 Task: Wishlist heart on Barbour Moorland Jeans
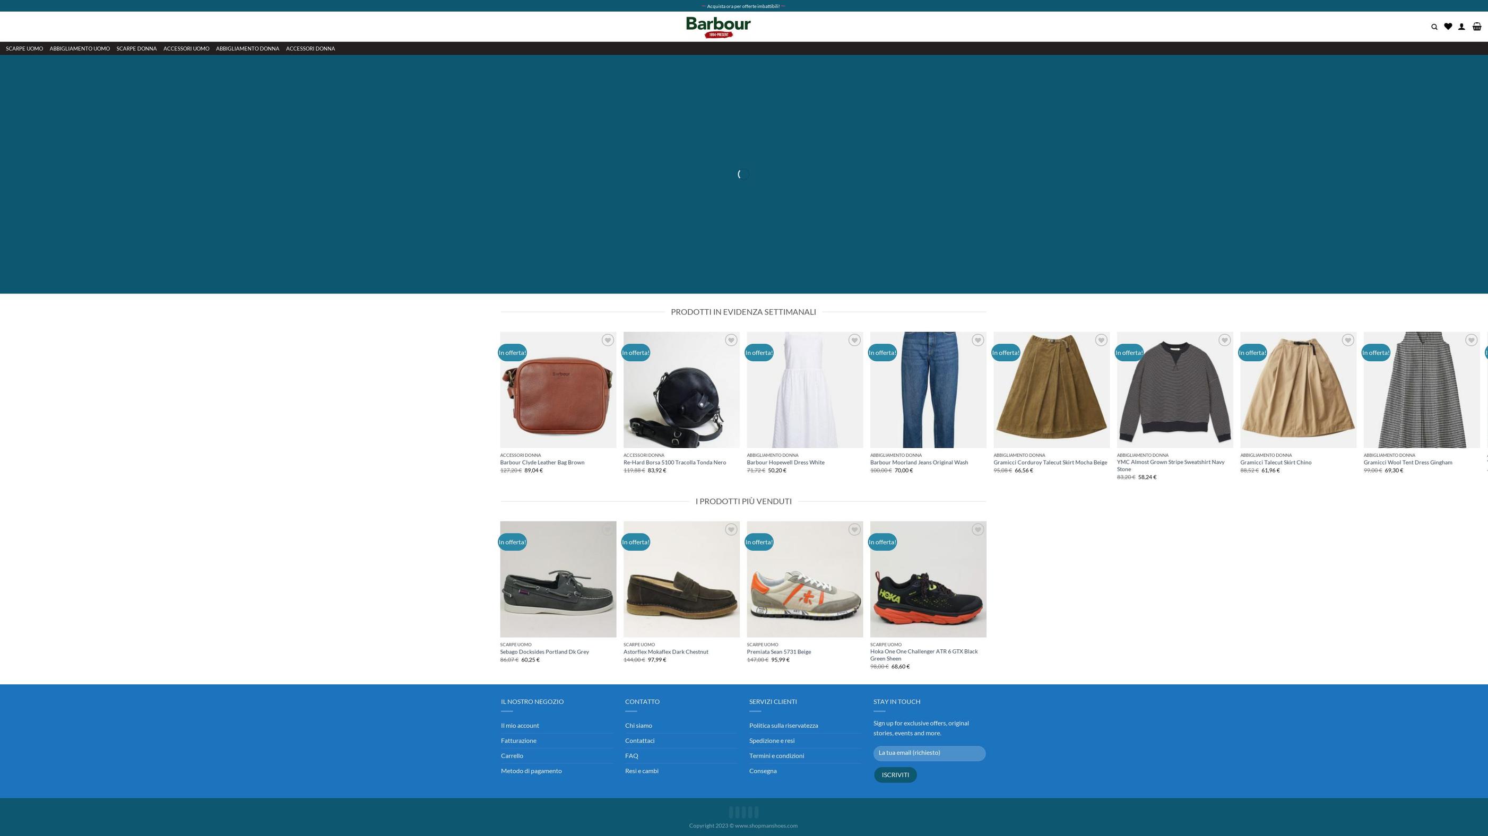[977, 340]
